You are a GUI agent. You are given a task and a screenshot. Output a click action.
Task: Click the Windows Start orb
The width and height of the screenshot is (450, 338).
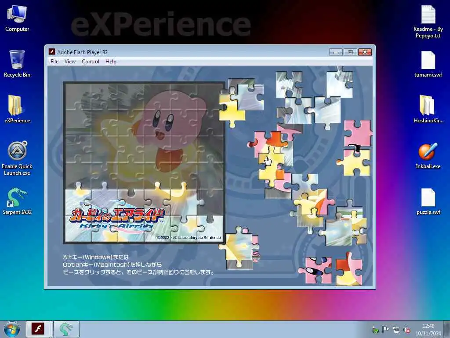pos(12,329)
